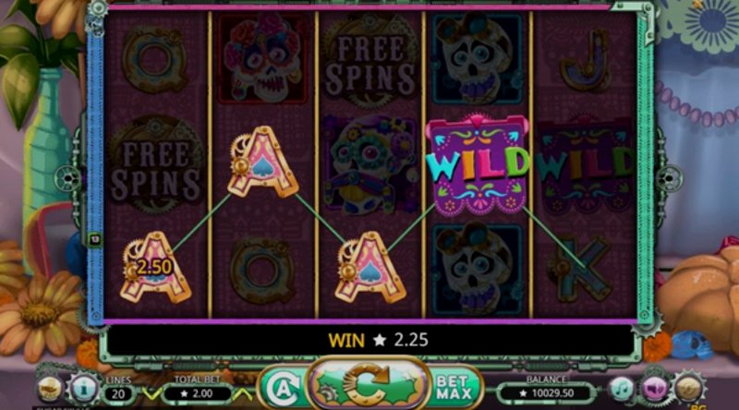Click the payline 13 marker on left edge
Viewport: 739px width, 410px height.
coord(95,239)
